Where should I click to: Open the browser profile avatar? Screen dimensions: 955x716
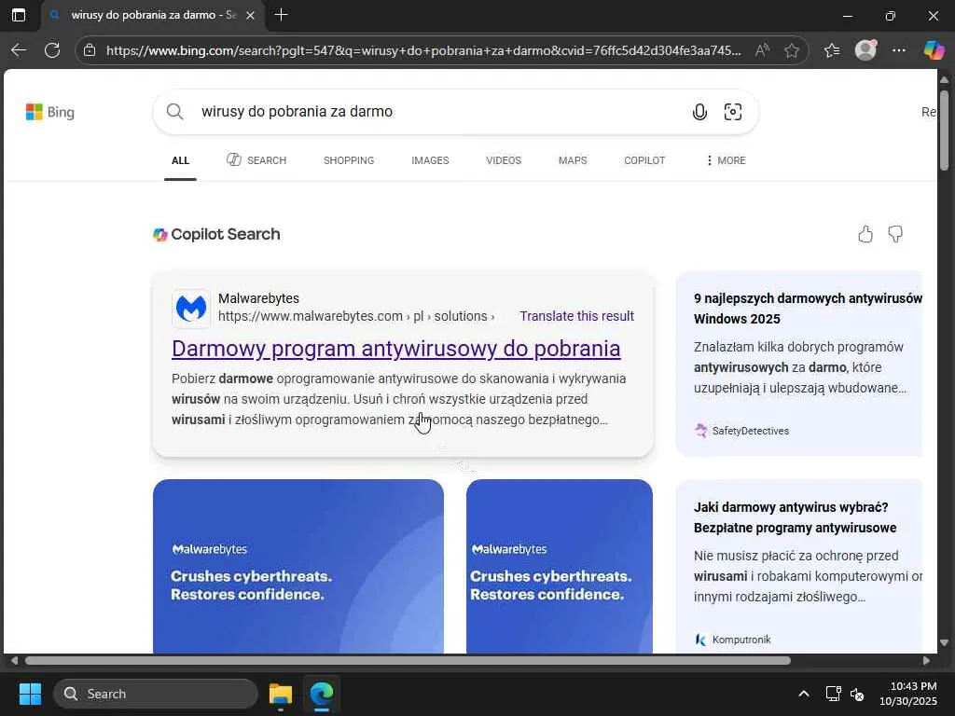pyautogui.click(x=865, y=50)
